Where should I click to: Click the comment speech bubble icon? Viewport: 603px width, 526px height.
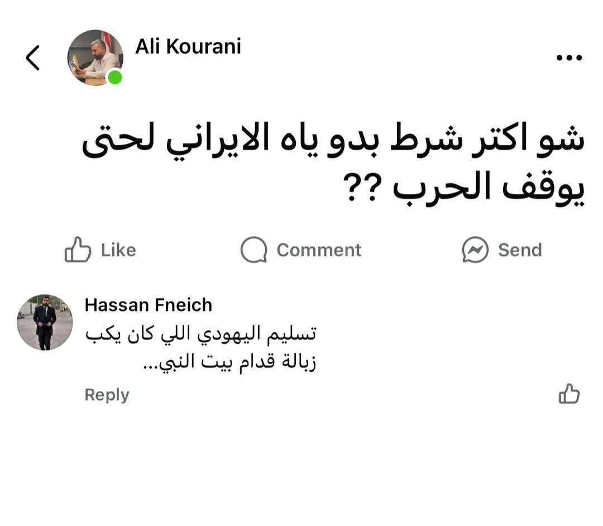point(253,250)
